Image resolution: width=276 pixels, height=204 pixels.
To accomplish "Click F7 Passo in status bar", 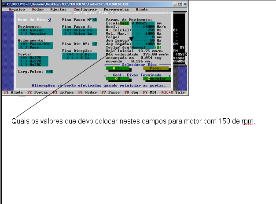I will coord(110,92).
